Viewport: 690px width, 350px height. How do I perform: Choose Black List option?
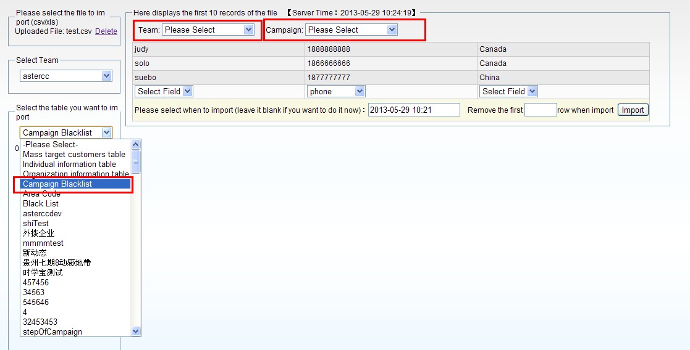click(x=41, y=203)
